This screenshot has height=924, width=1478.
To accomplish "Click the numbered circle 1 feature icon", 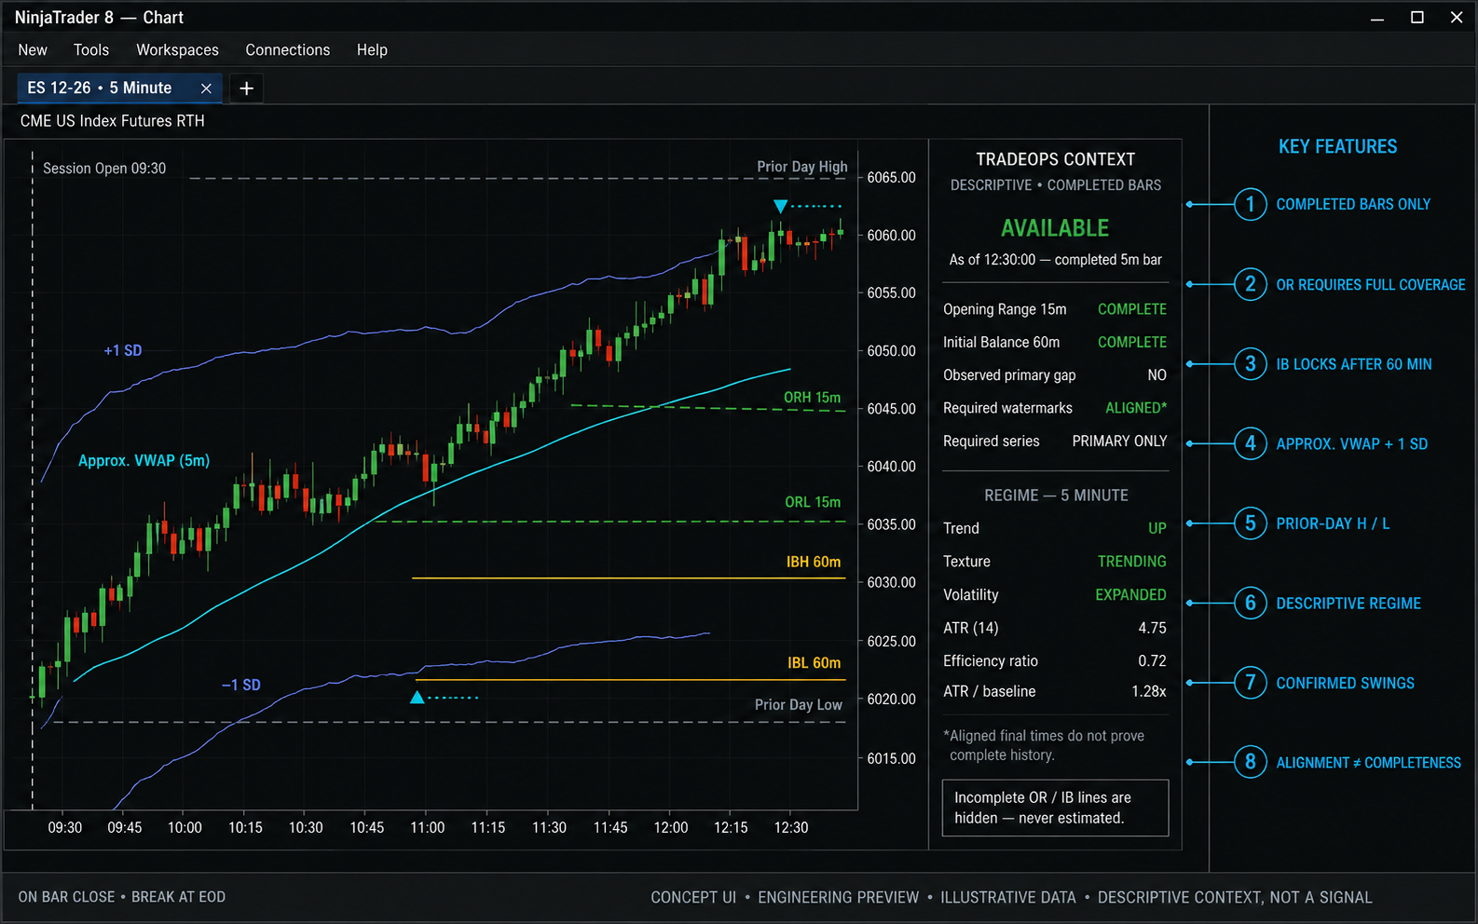I will click(1251, 204).
